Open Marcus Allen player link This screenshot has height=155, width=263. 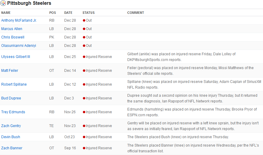pyautogui.click(x=12, y=29)
